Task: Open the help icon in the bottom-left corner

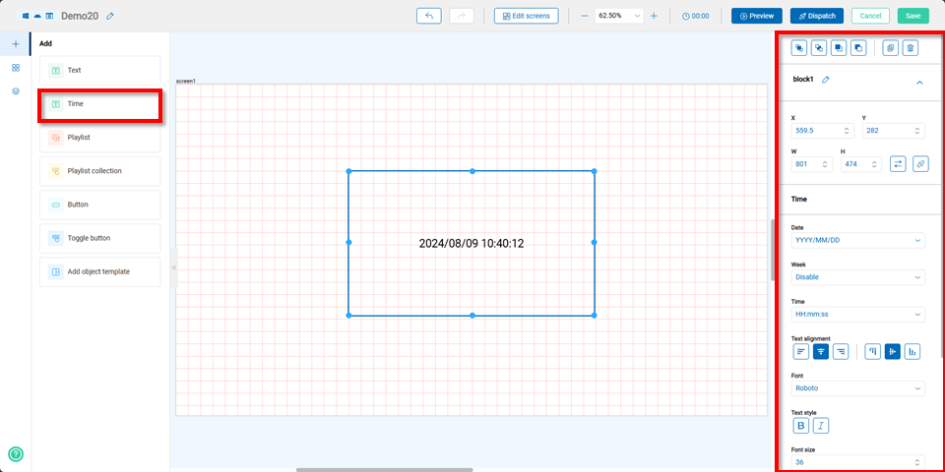Action: coord(16,453)
